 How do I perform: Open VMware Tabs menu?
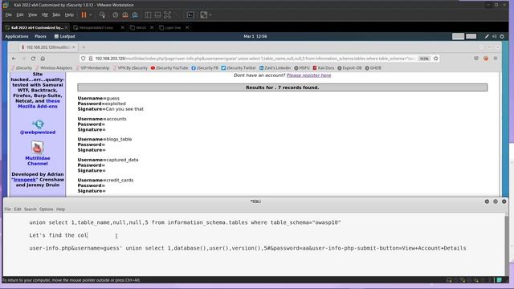56,14
